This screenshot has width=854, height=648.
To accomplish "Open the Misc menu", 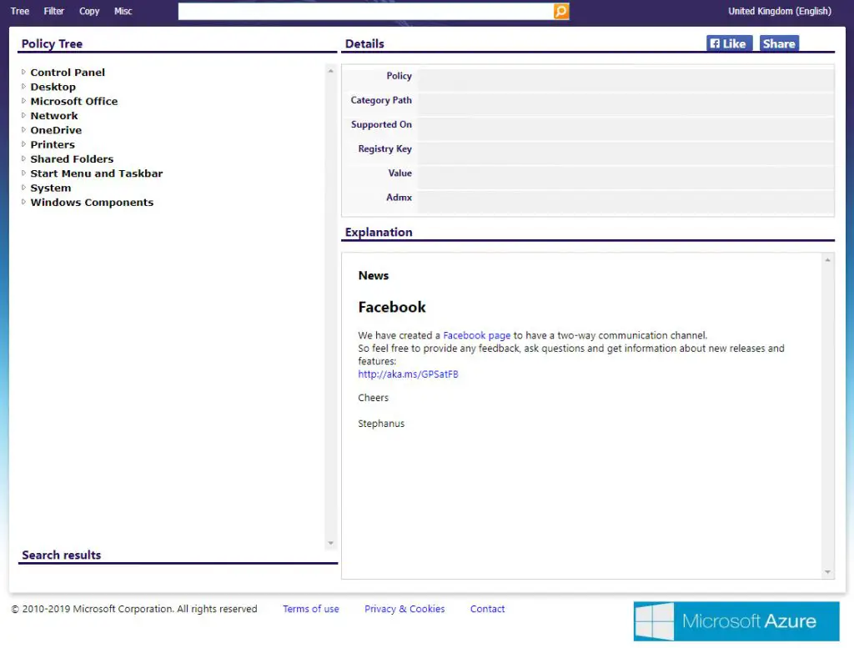I will point(123,11).
